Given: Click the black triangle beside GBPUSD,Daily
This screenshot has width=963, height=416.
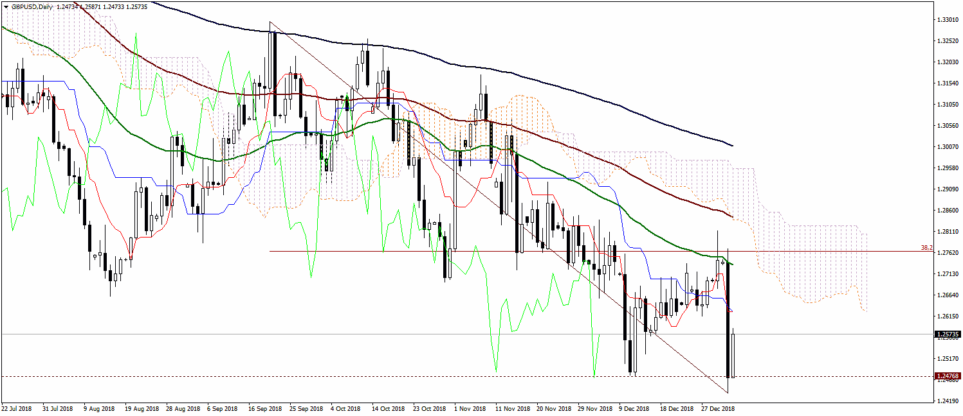Looking at the screenshot, I should 6,6.
